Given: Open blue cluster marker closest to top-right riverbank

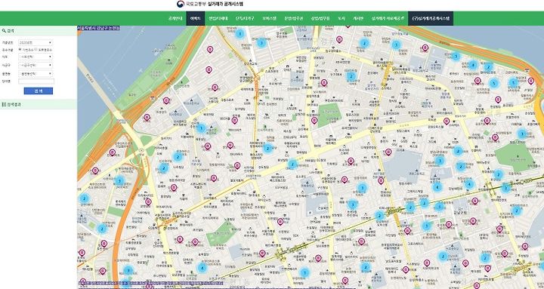Looking at the screenshot, I should (456, 56).
